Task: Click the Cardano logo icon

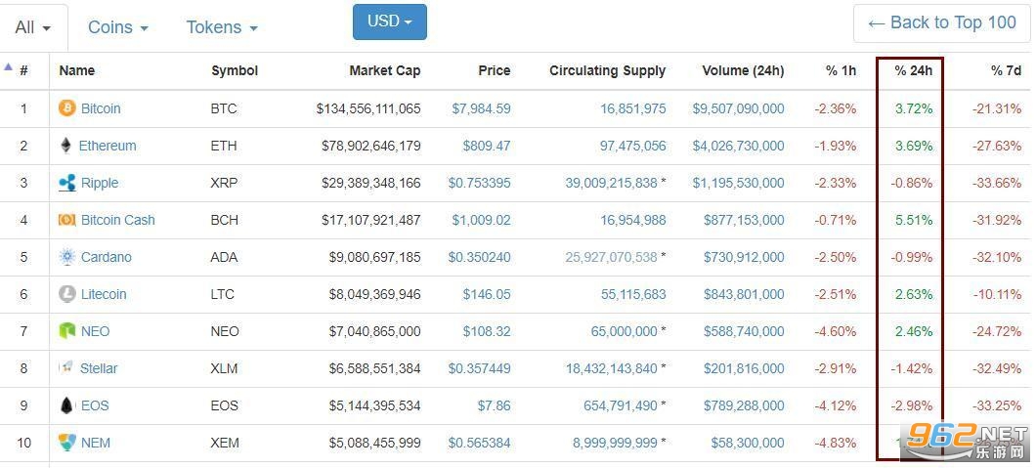Action: pos(66,257)
